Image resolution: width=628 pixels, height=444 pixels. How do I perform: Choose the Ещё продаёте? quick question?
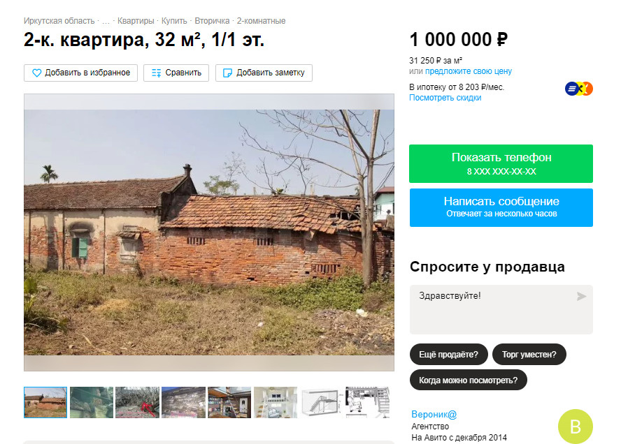[x=448, y=355]
